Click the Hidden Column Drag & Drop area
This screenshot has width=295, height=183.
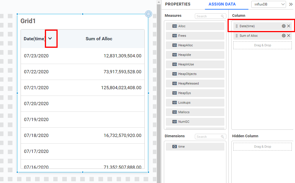(x=262, y=147)
